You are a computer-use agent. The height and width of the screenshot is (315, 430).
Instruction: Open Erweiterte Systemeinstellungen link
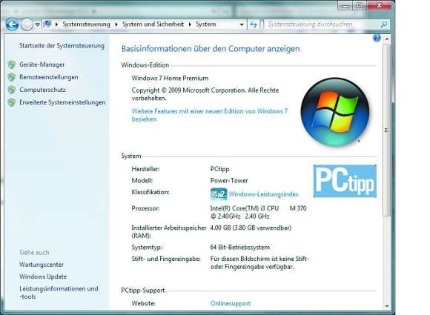point(62,102)
